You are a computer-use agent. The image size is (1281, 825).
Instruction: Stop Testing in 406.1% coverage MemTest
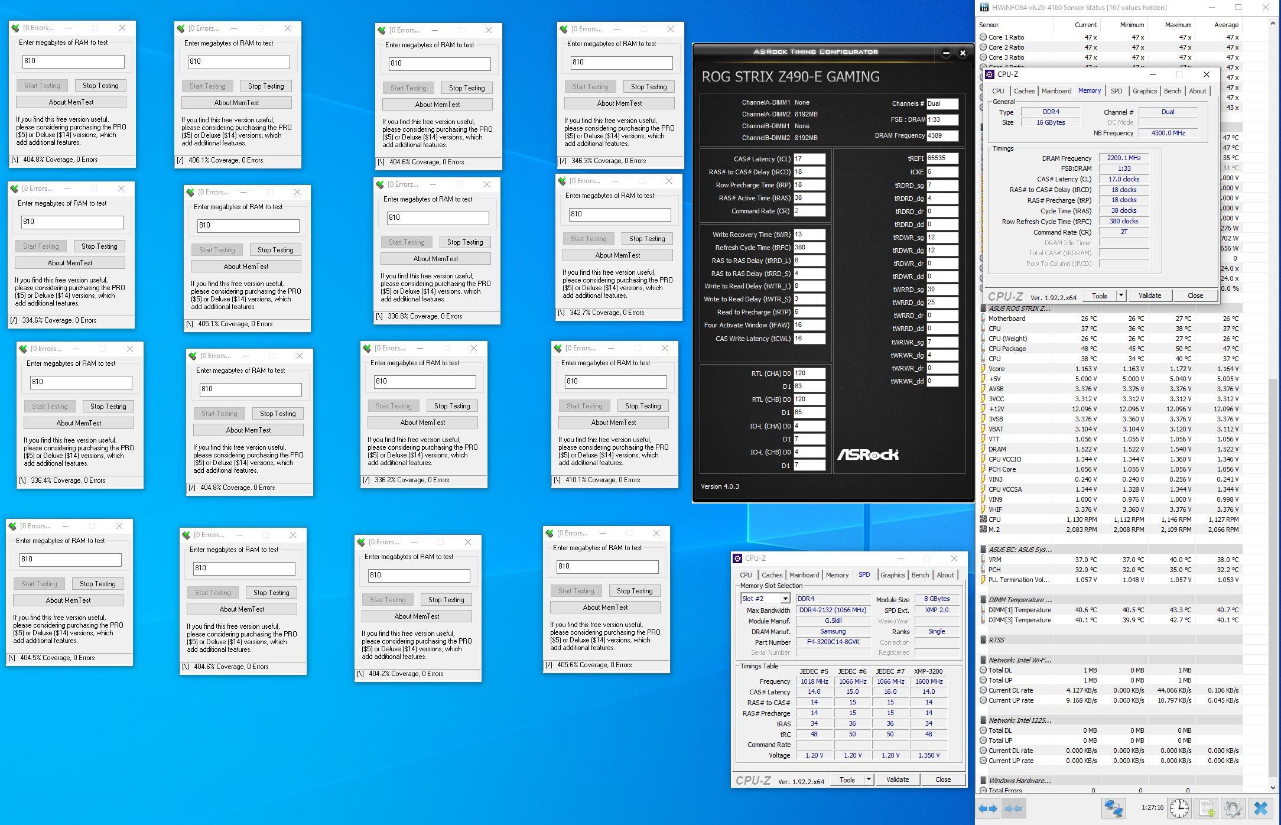point(266,86)
